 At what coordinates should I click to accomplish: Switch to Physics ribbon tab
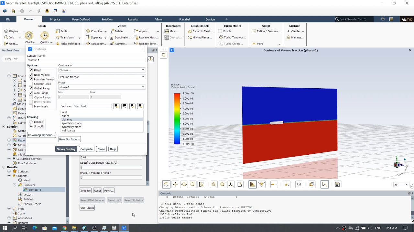[55, 19]
